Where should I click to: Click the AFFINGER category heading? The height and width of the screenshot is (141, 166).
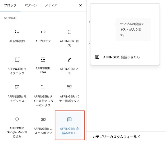[x=11, y=18]
